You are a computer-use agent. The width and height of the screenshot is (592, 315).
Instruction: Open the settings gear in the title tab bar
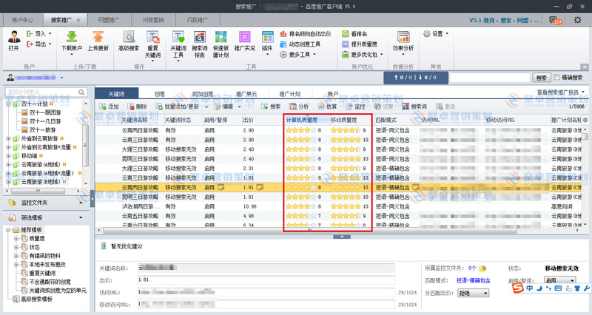[x=577, y=20]
